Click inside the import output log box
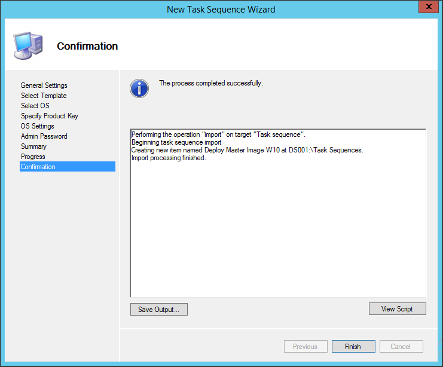This screenshot has width=443, height=367. [277, 227]
